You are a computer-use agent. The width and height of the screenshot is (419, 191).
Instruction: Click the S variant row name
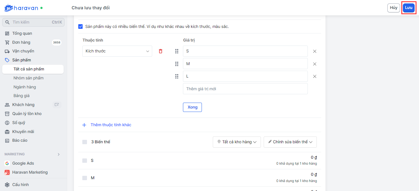click(x=92, y=161)
